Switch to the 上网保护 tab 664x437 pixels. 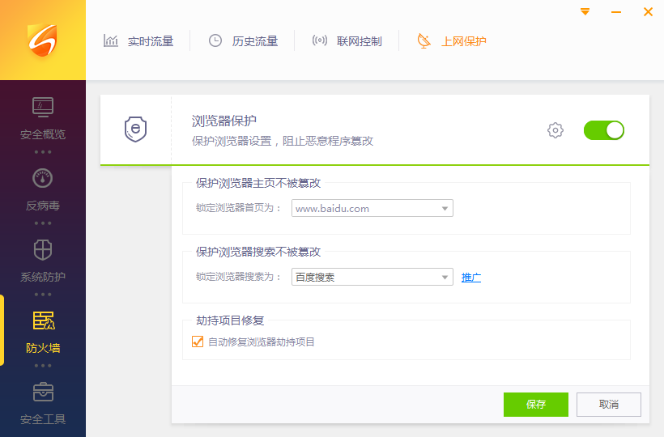[452, 41]
